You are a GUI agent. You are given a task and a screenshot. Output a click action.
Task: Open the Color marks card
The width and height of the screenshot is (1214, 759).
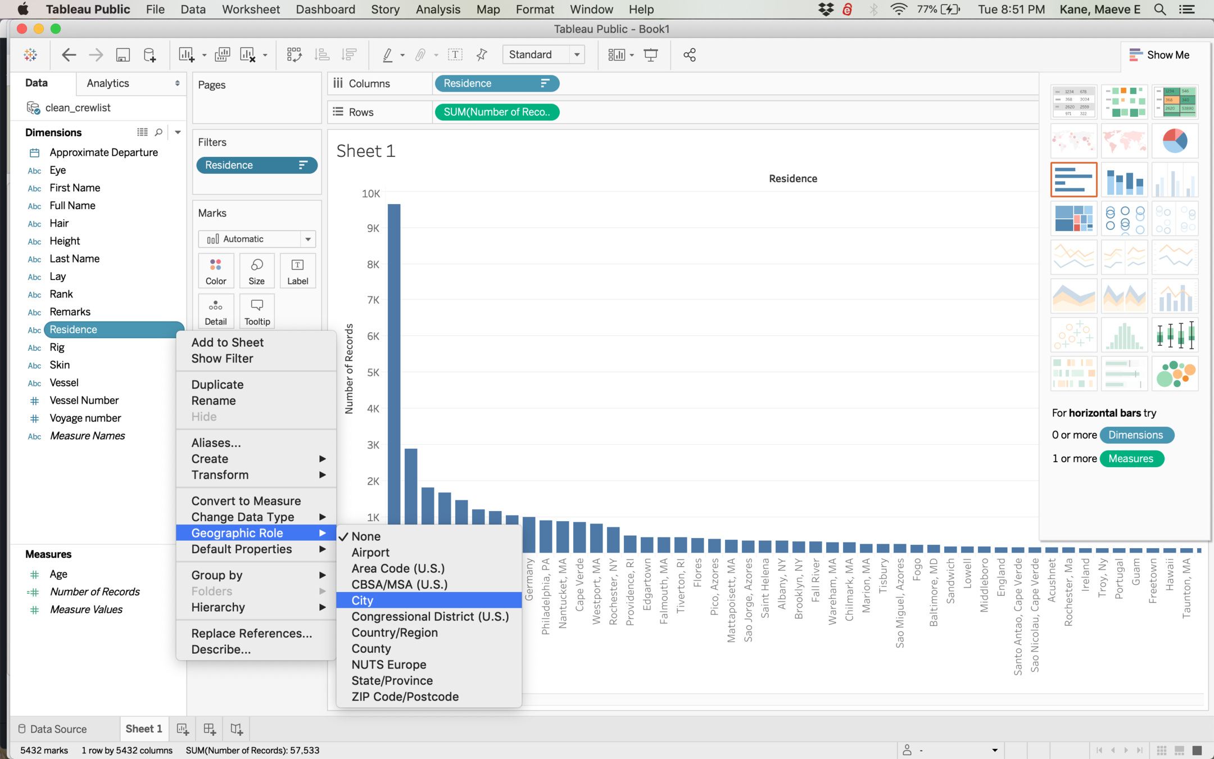[x=216, y=271]
